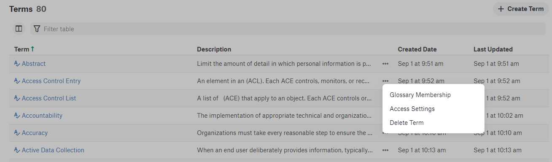
Task: Open the Active Data Collection term
Action: pyautogui.click(x=53, y=150)
